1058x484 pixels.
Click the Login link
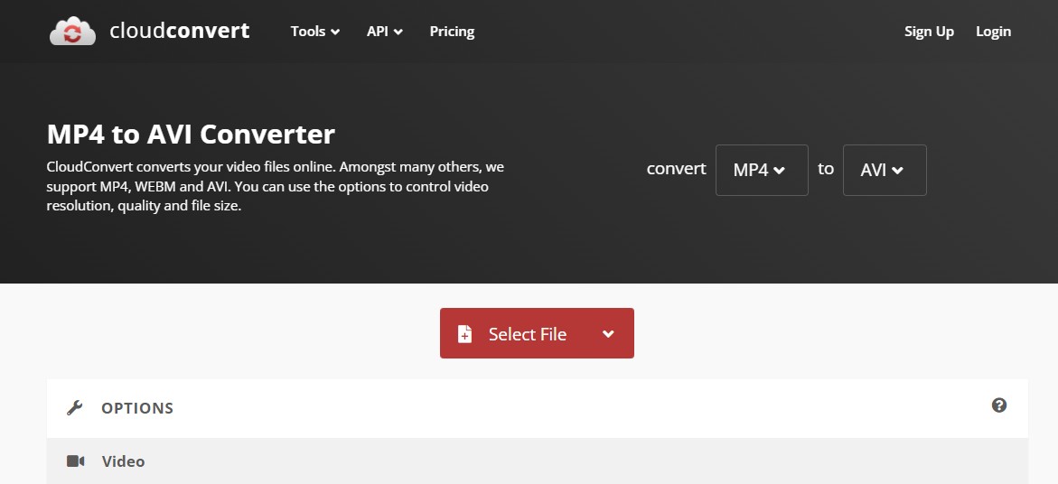[x=993, y=31]
